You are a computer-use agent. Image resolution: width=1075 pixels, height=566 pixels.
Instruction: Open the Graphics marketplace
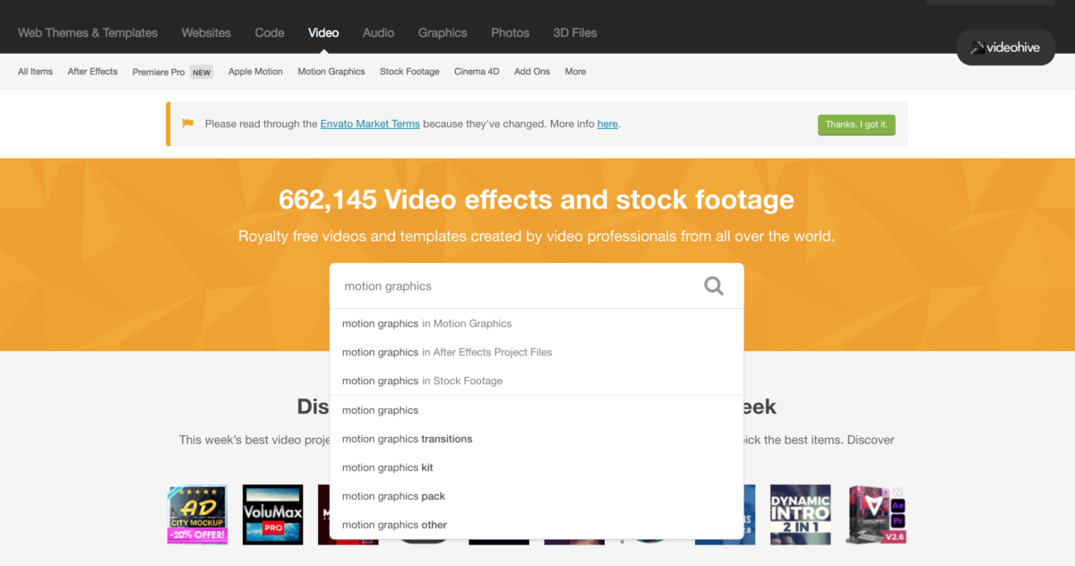[443, 32]
